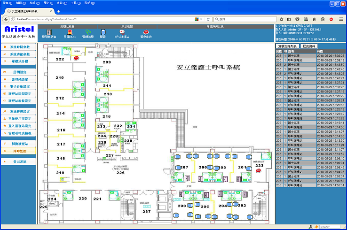
Task: Open the 歷史 menu
Action: [x=48, y=3]
